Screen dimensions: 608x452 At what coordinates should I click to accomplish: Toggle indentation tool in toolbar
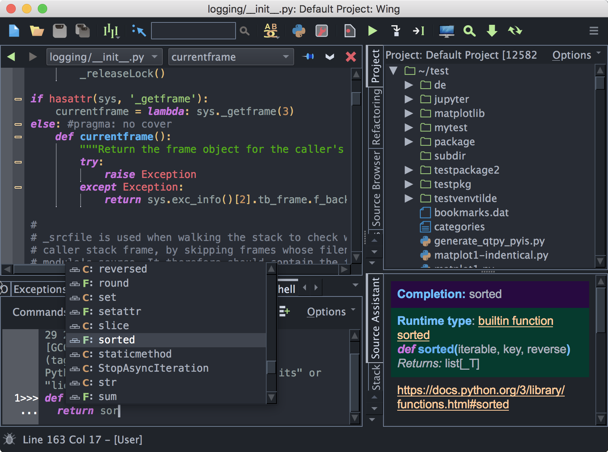point(111,31)
